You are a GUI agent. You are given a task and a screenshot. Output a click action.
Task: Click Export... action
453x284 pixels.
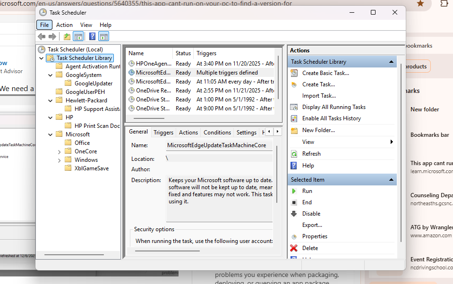[312, 225]
